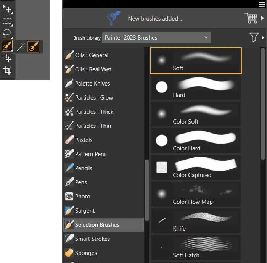267x263 pixels.
Task: Select the Selection Brush tool in toolbox
Action: [7, 46]
